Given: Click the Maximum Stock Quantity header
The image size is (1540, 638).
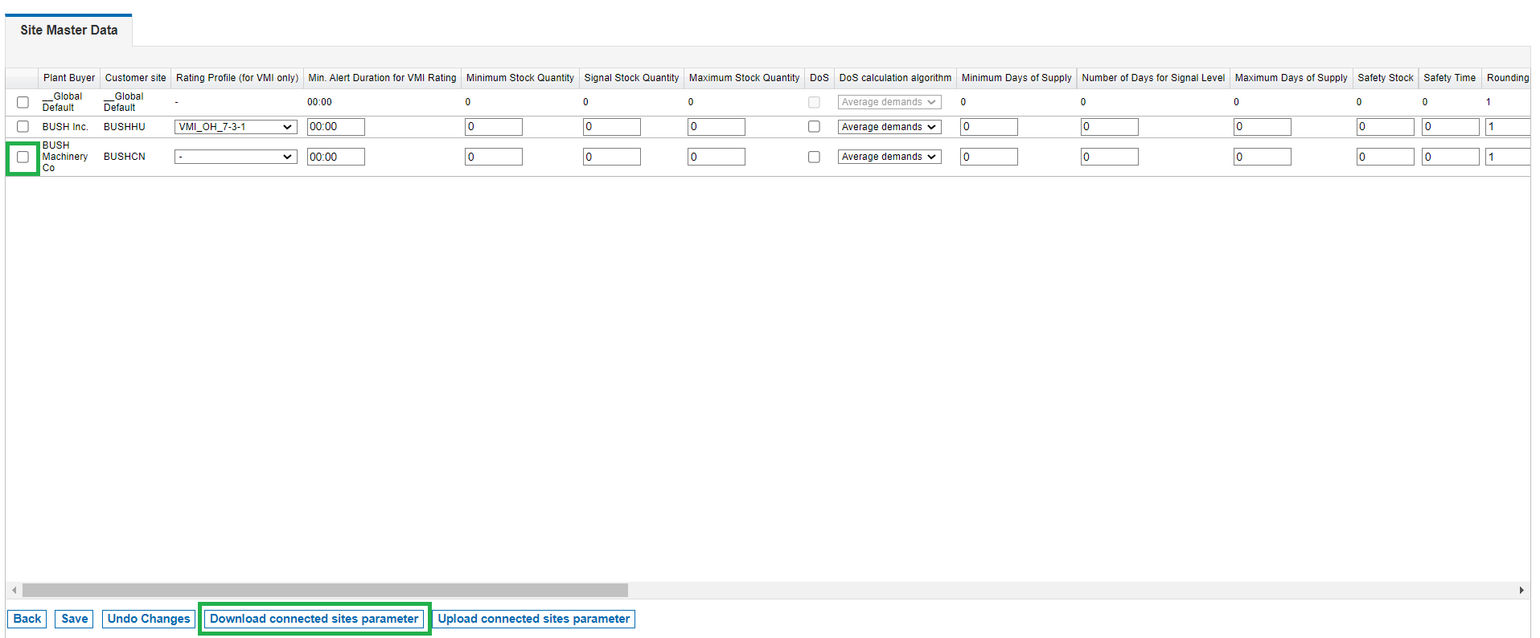Looking at the screenshot, I should pos(745,78).
